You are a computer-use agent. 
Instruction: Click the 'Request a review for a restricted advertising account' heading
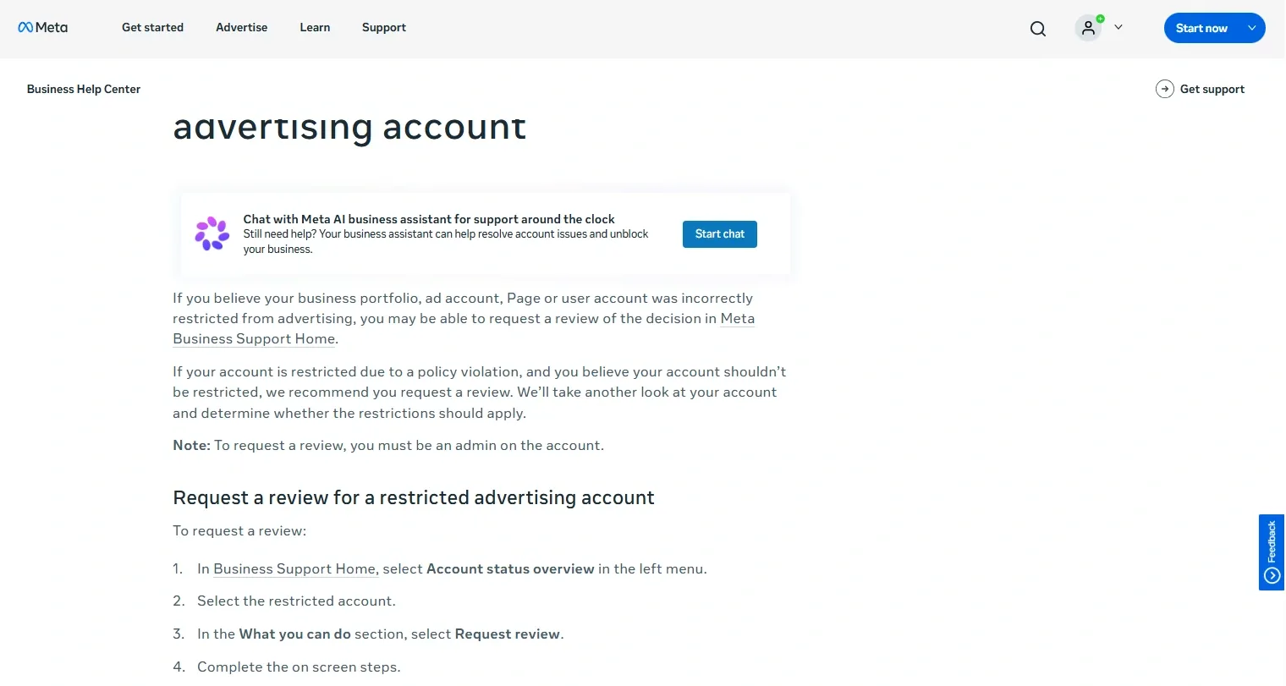coord(414,497)
